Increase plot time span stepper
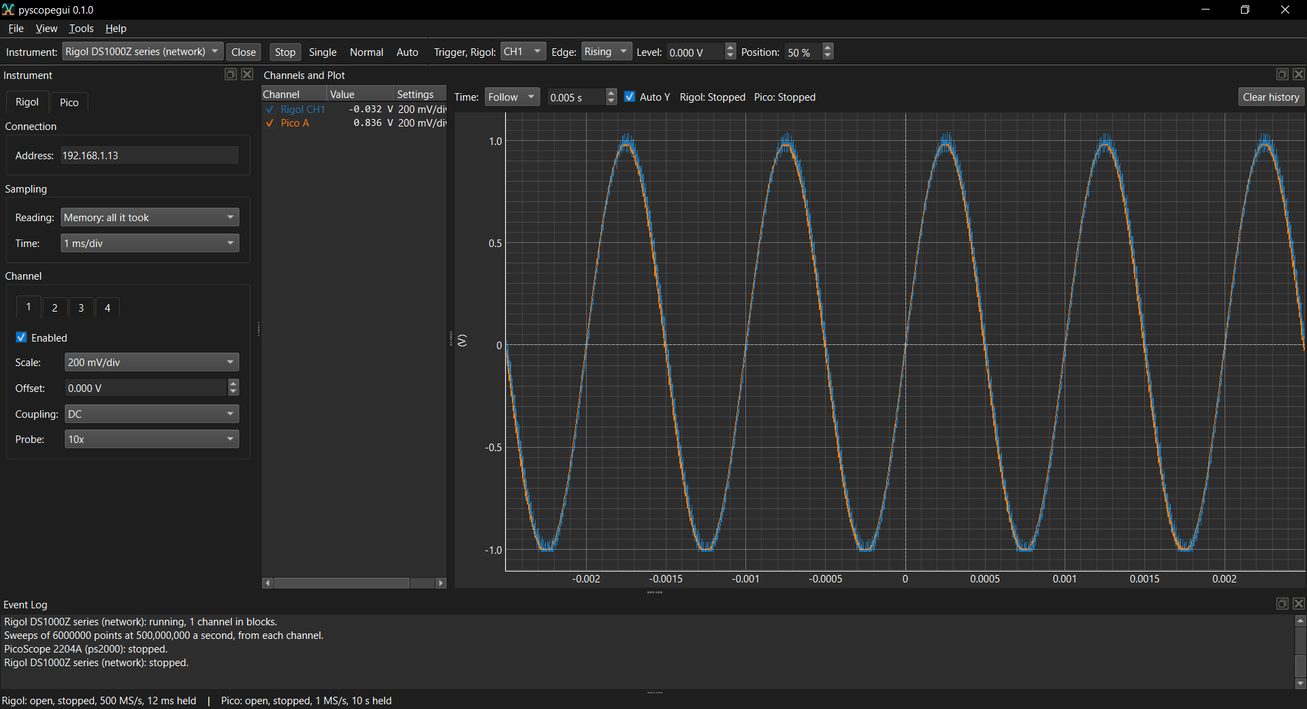The image size is (1307, 709). tap(611, 93)
